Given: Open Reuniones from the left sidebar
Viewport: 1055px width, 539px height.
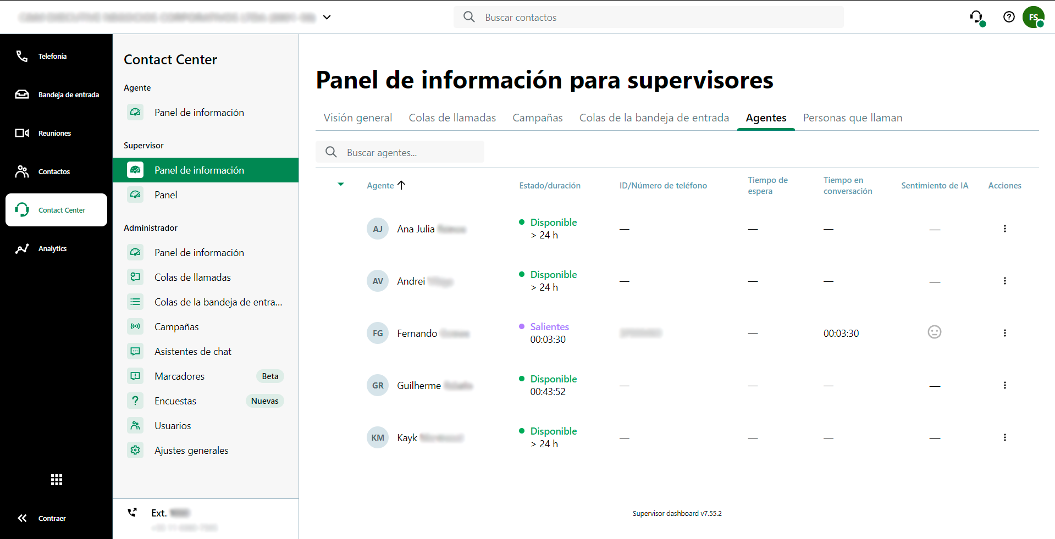Looking at the screenshot, I should click(x=22, y=133).
